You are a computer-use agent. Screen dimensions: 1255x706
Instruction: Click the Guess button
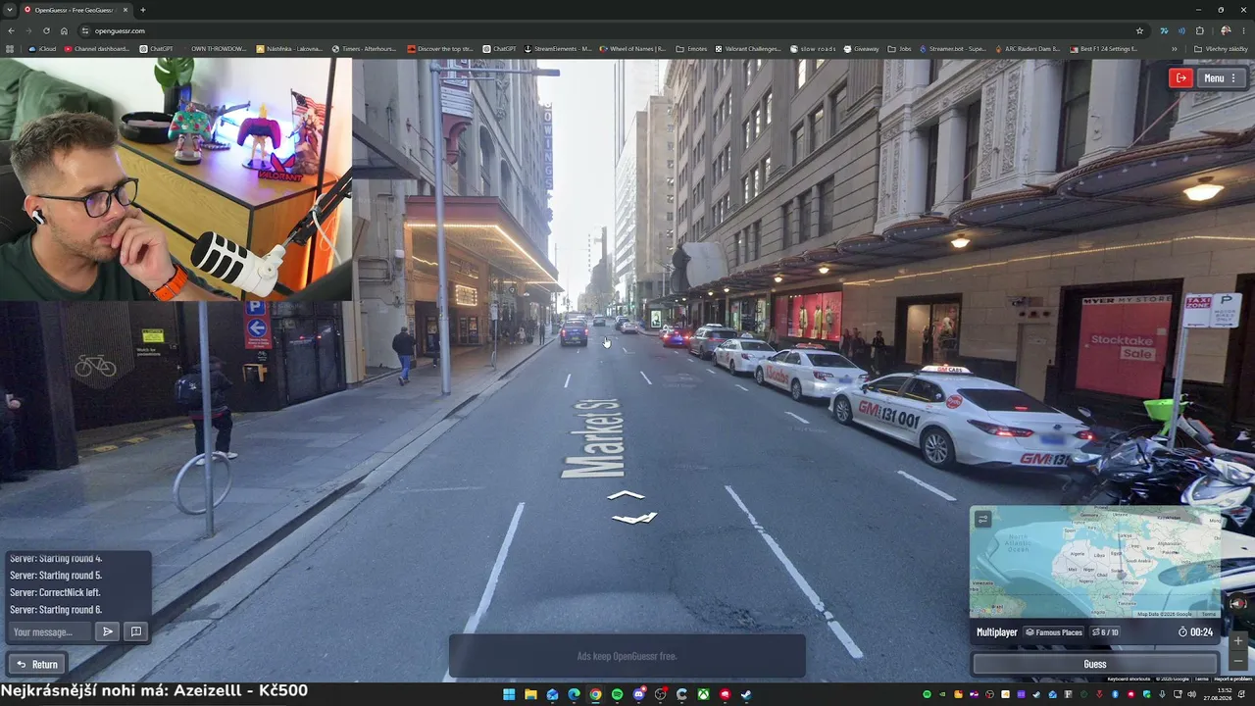(x=1095, y=664)
